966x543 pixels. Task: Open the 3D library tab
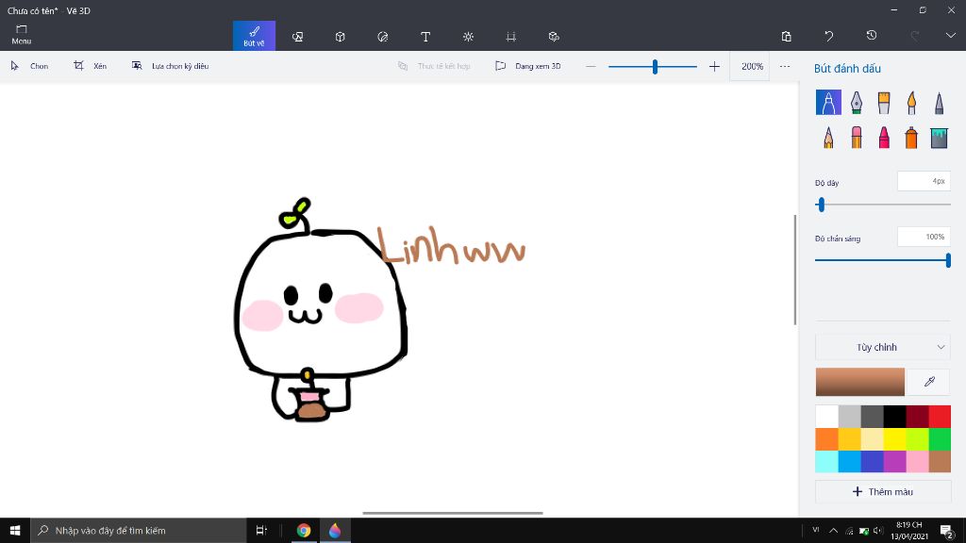[x=554, y=37]
